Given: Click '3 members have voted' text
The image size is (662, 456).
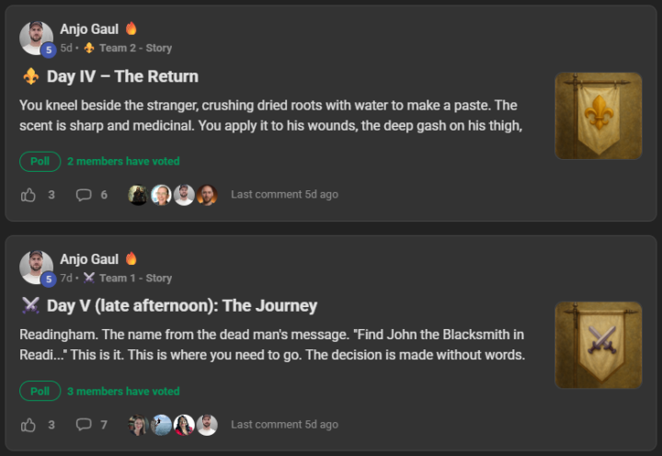Looking at the screenshot, I should coord(123,392).
